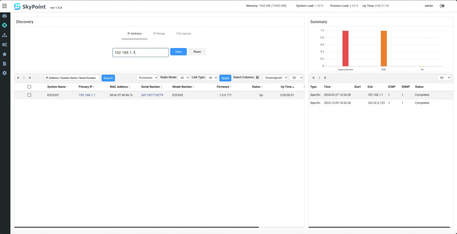Tick the select-all checkbox in table header
Viewport: 457px width, 234px height.
[x=29, y=87]
